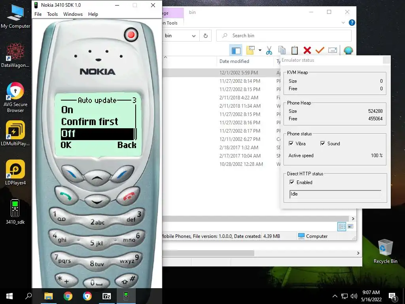The image size is (405, 304).
Task: Tap the 7 pqrs key on keypad
Action: [x=63, y=259]
